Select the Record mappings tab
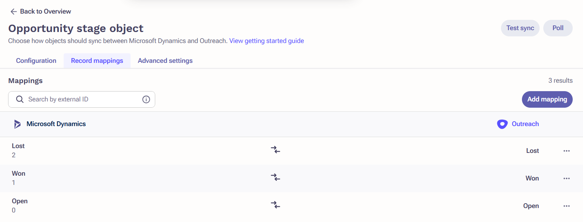This screenshot has width=583, height=222. coord(97,61)
